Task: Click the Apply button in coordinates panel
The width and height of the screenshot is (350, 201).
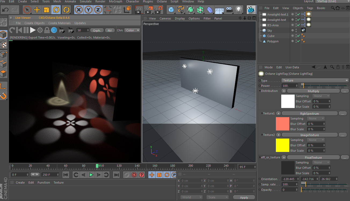Action: tap(244, 198)
